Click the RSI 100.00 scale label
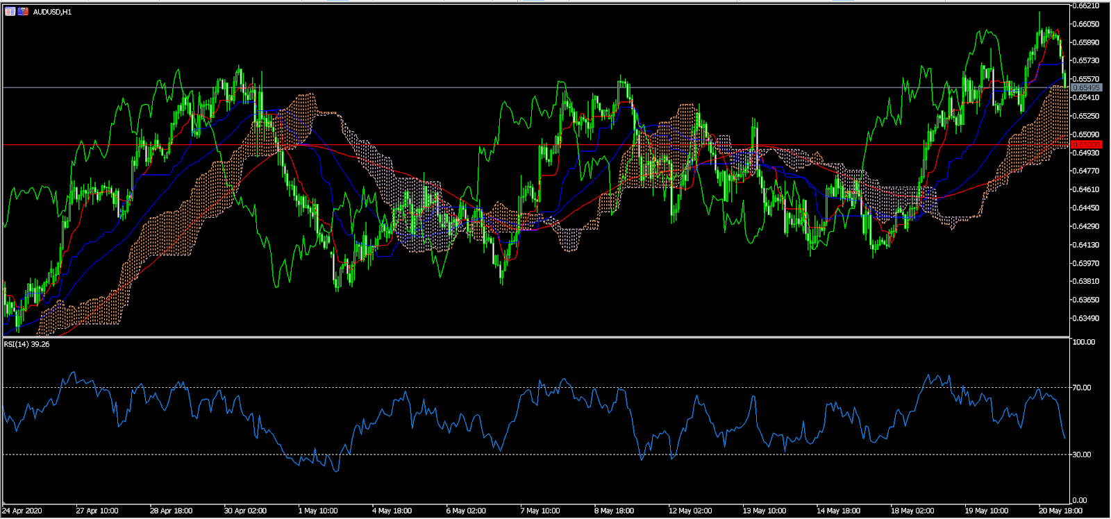The height and width of the screenshot is (519, 1111). 1083,342
